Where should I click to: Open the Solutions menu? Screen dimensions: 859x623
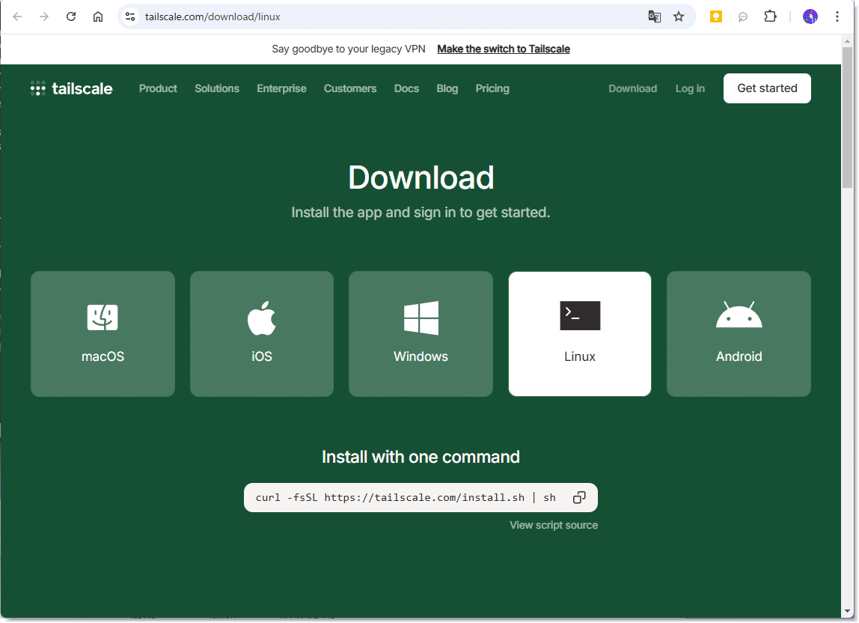217,88
